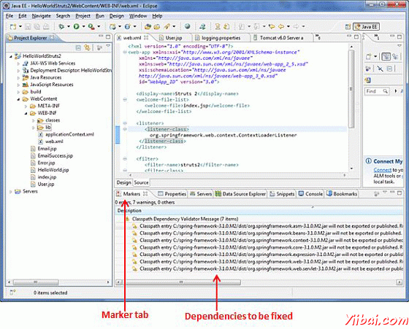Click the green Run button icon
The height and width of the screenshot is (329, 409).
pos(77,26)
